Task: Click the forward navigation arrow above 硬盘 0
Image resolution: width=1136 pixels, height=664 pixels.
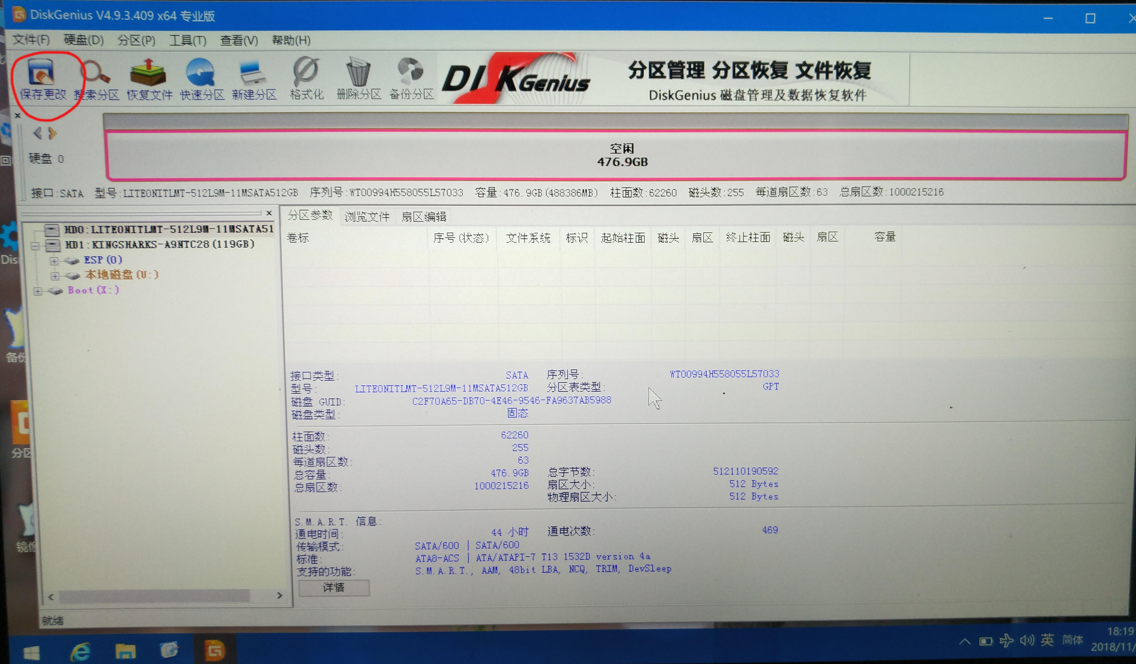Action: [53, 134]
